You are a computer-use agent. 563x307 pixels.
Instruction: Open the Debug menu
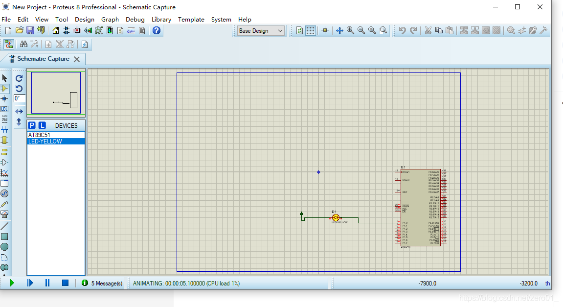[135, 20]
